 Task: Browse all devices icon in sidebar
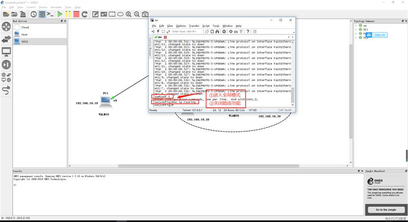pyautogui.click(x=6, y=77)
